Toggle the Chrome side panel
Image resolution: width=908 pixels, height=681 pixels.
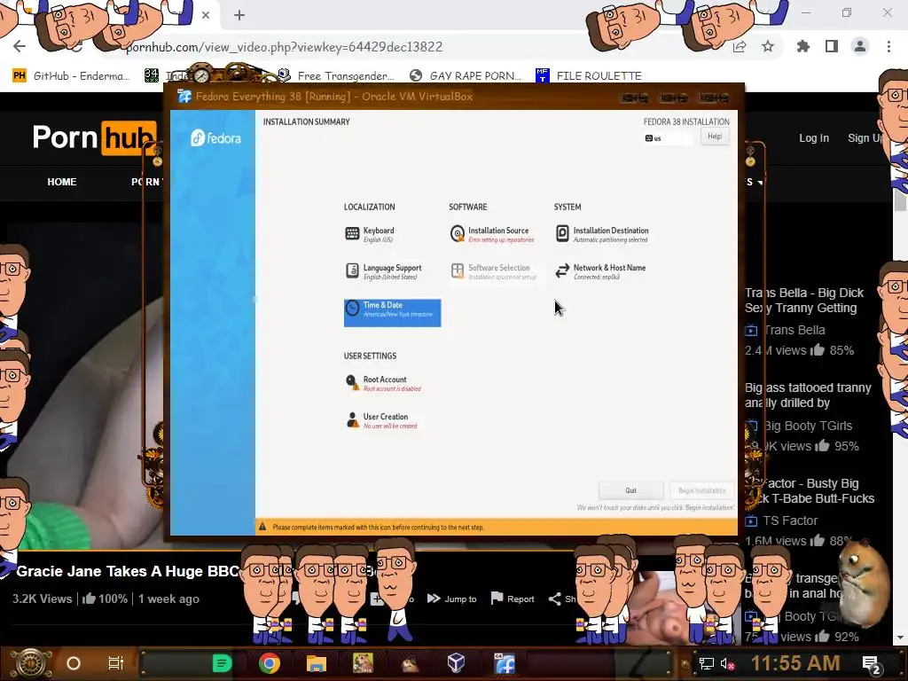pyautogui.click(x=832, y=46)
